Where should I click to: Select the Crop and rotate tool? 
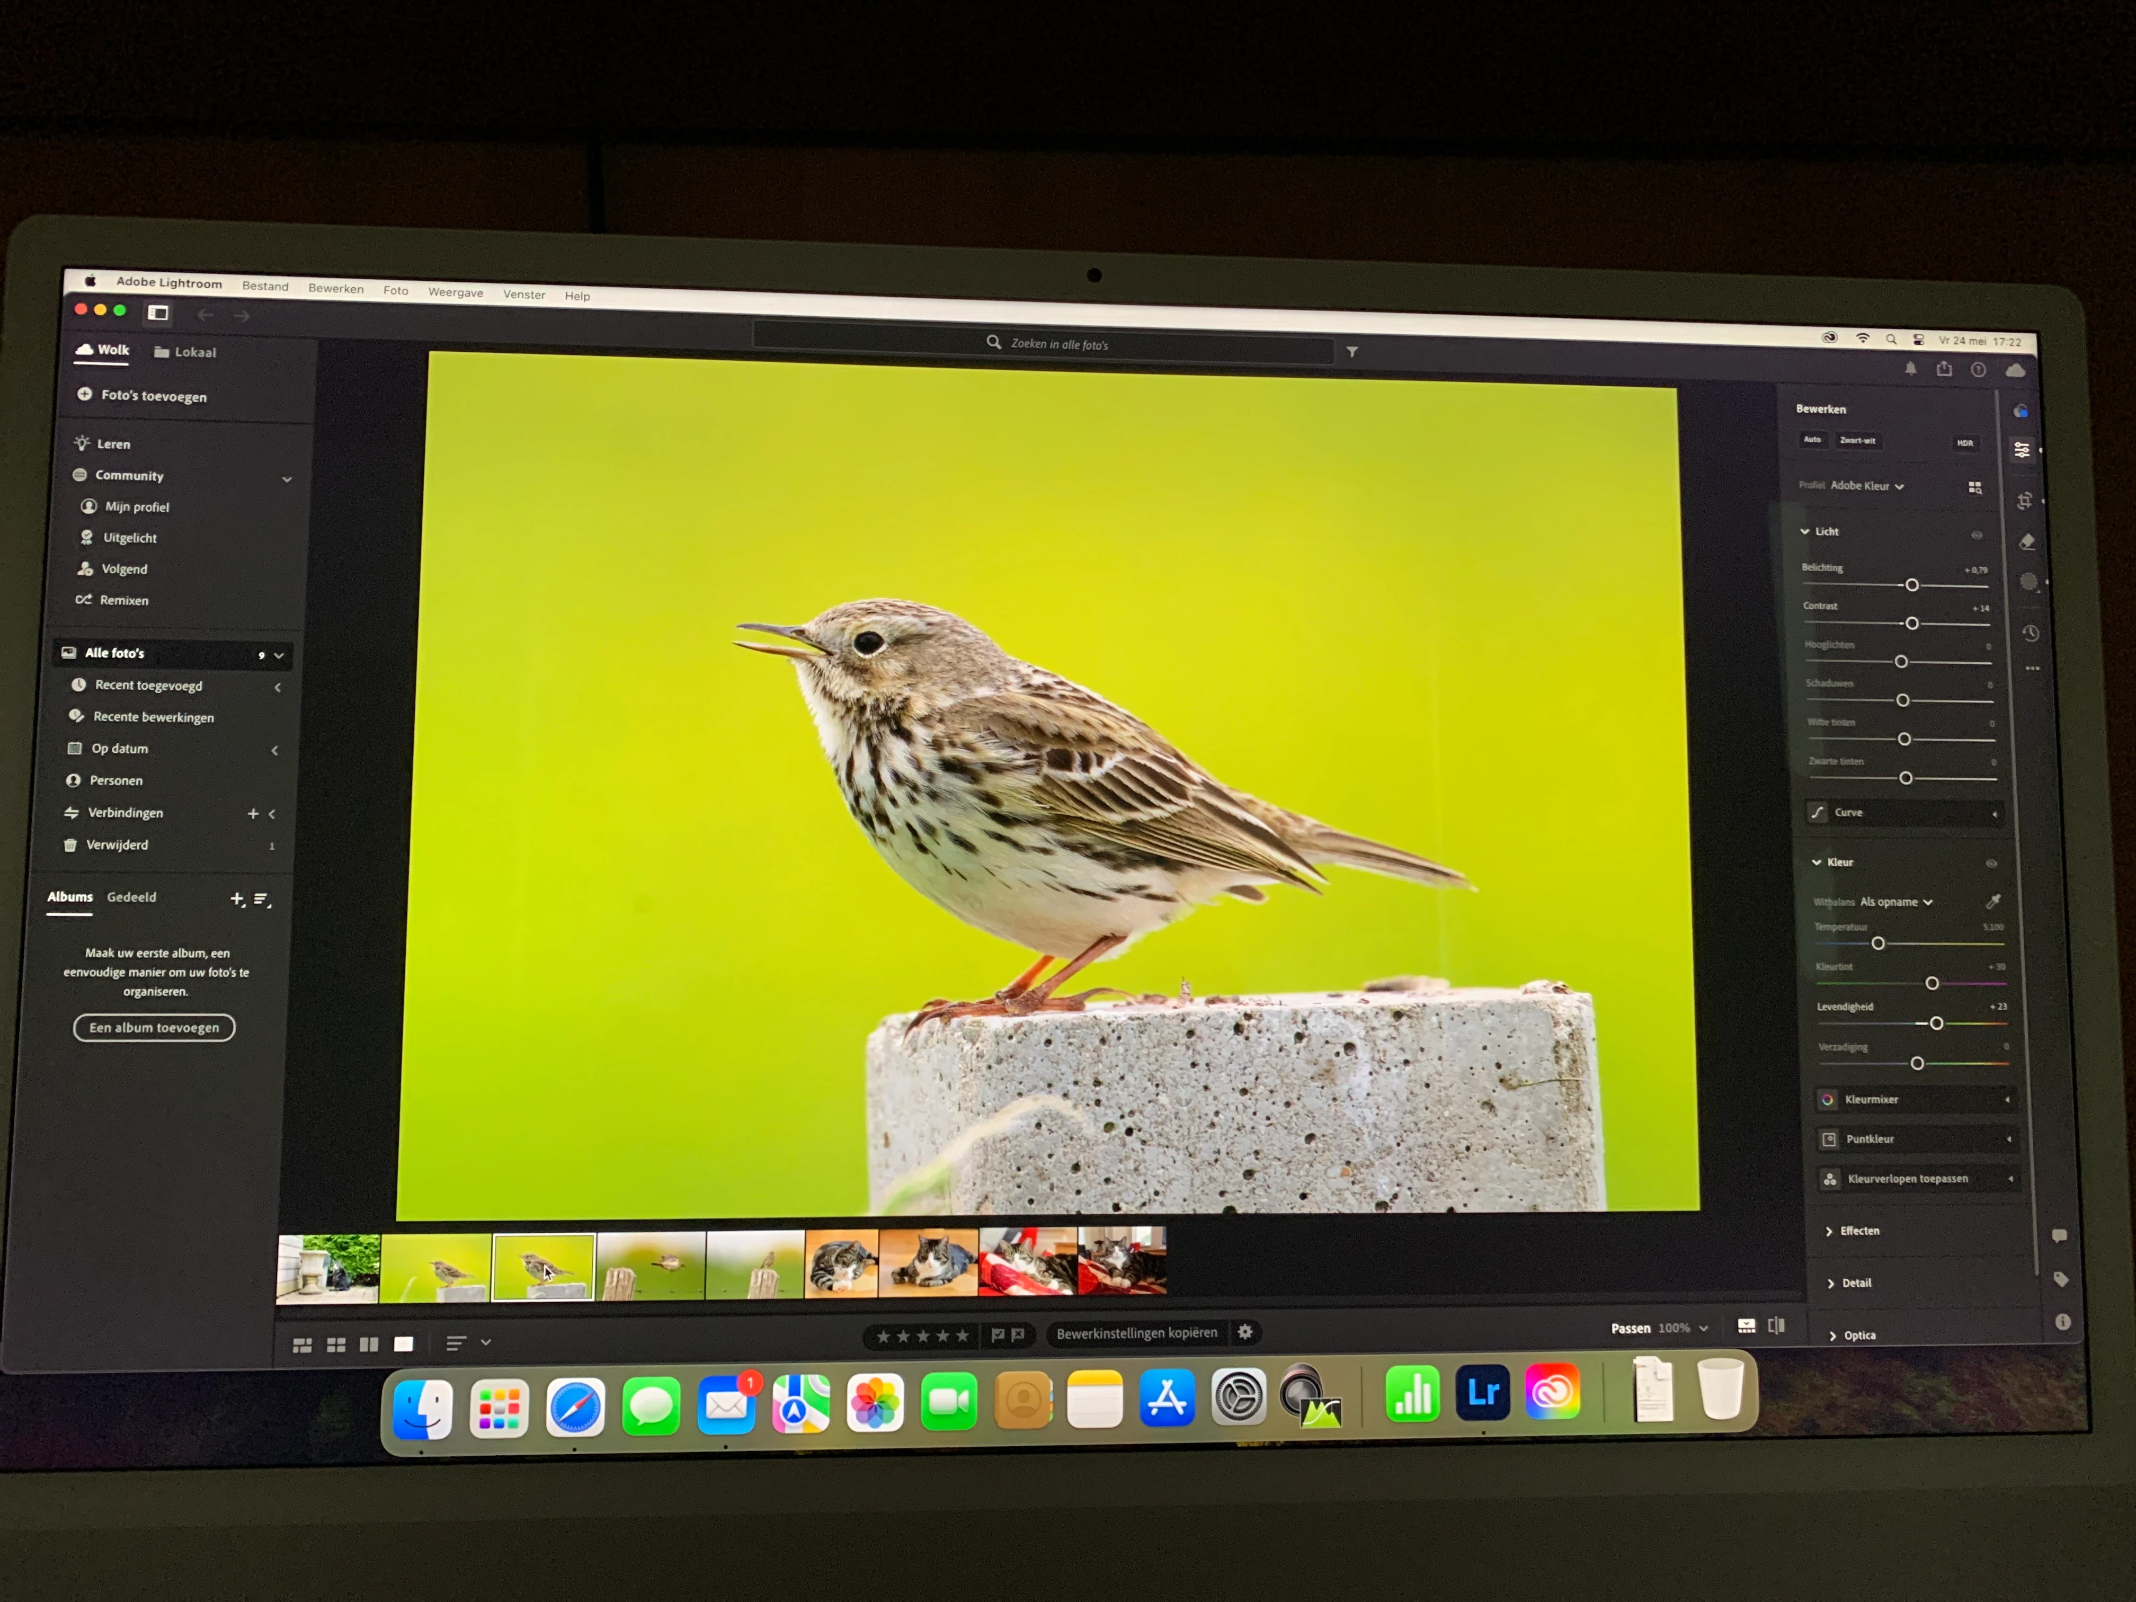2025,500
